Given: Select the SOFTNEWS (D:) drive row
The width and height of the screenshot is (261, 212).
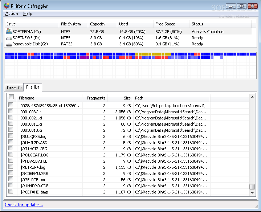Looking at the screenshot, I should (128, 38).
